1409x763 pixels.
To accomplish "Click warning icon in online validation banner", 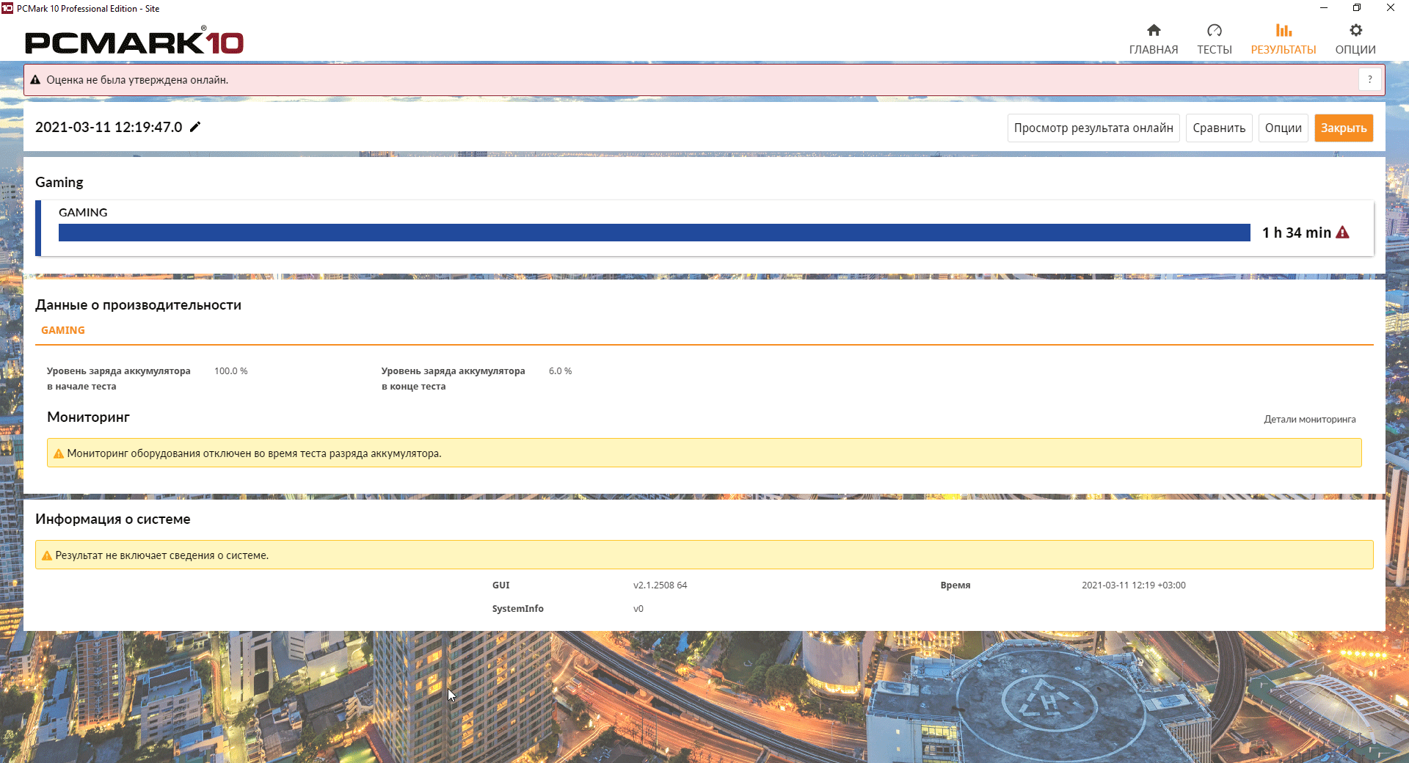I will pyautogui.click(x=35, y=80).
